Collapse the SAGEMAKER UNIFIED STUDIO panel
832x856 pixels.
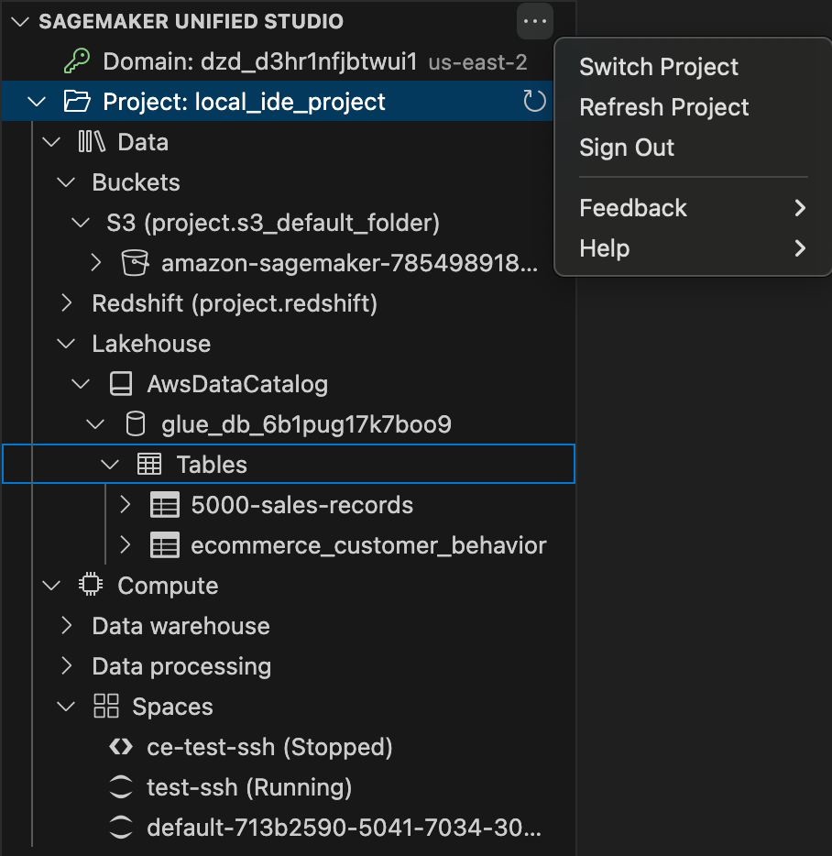pyautogui.click(x=18, y=21)
